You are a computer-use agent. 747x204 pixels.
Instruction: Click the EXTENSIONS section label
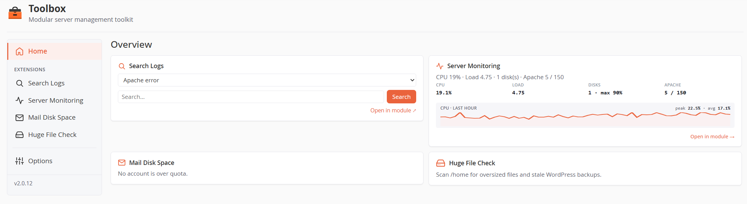[30, 69]
